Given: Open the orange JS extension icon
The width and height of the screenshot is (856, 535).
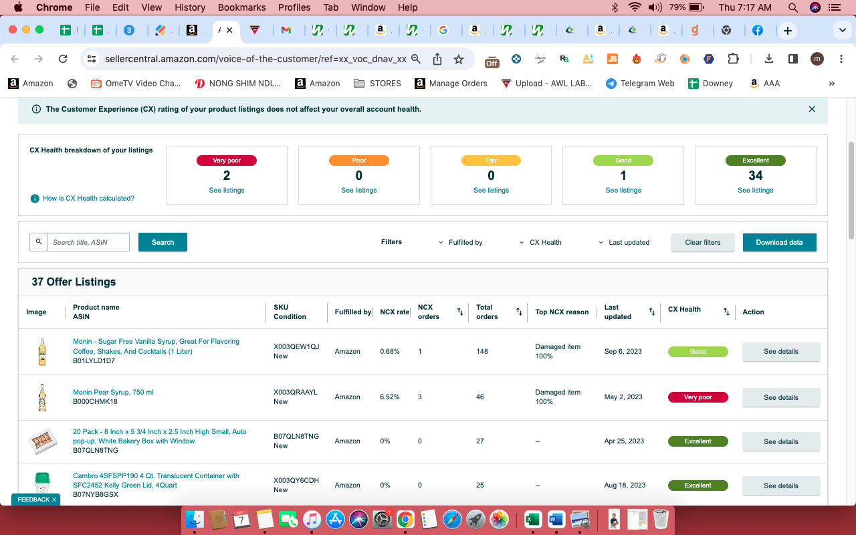Looking at the screenshot, I should tap(613, 59).
